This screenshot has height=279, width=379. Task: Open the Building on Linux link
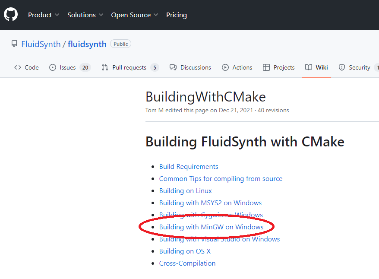pos(185,191)
